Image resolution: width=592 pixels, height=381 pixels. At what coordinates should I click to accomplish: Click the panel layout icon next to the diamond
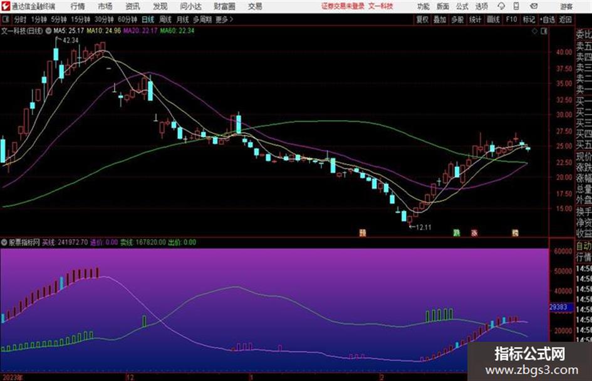pos(544,31)
